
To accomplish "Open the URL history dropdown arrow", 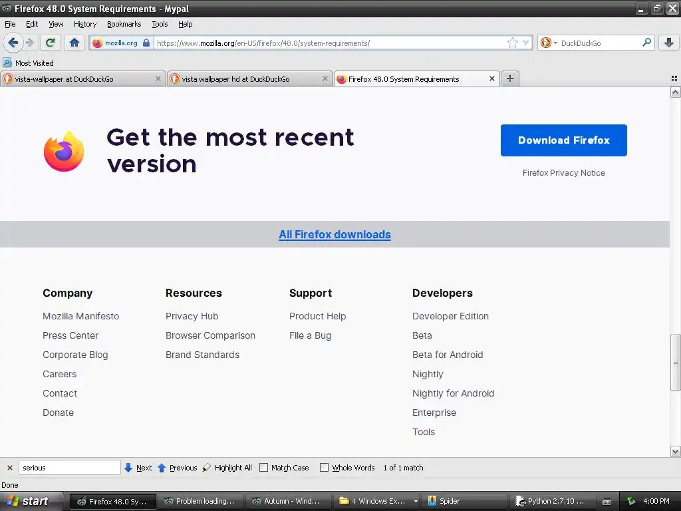I will pyautogui.click(x=526, y=43).
